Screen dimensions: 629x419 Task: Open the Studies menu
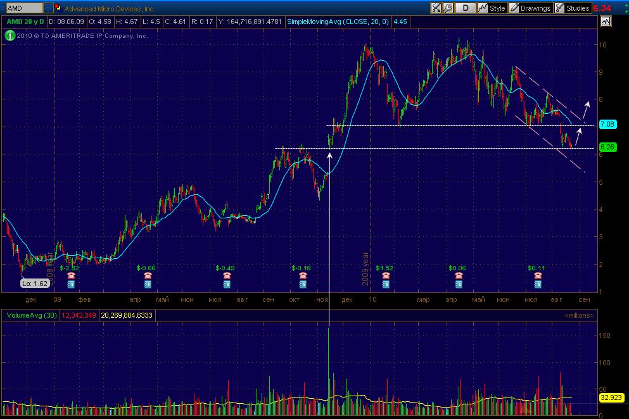(x=573, y=8)
